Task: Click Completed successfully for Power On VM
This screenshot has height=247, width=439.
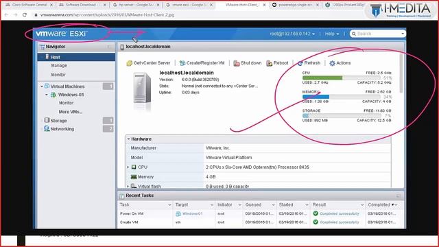Action: click(340, 213)
